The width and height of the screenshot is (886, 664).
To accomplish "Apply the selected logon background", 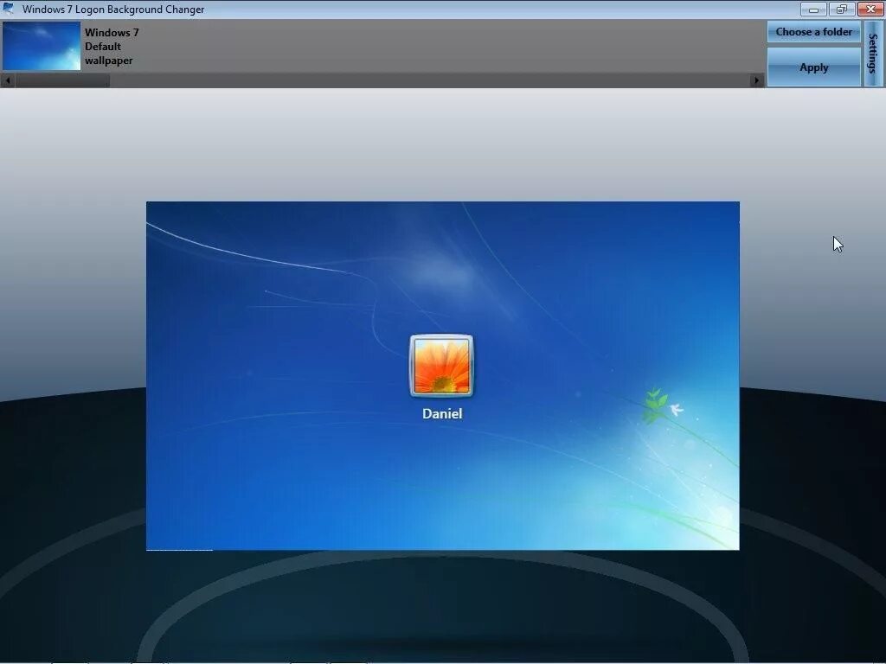I will click(x=813, y=67).
